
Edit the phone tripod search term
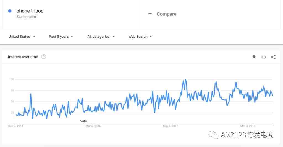click(x=30, y=11)
